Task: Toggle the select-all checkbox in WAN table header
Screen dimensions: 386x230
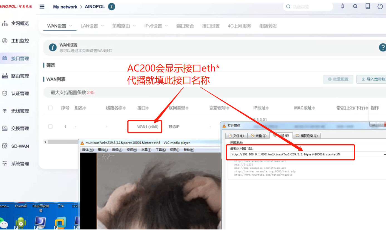Action: click(50, 108)
